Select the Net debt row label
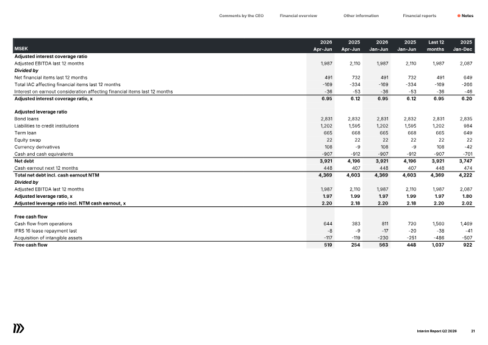The image size is (488, 345). [24, 161]
